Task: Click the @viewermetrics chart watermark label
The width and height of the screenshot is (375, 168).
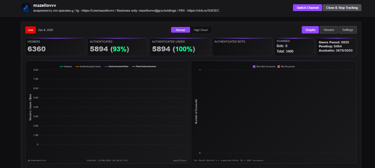Action: point(37,160)
